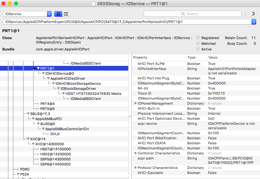The image size is (260, 179).
Task: Select HGST HTS725032A7E630 Media entry
Action: pyautogui.click(x=93, y=94)
